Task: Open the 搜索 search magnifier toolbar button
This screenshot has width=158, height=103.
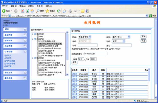Action: click(40, 11)
